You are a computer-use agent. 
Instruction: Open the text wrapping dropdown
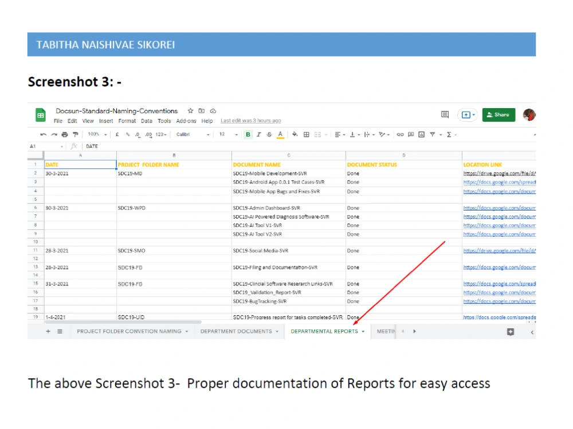[370, 134]
